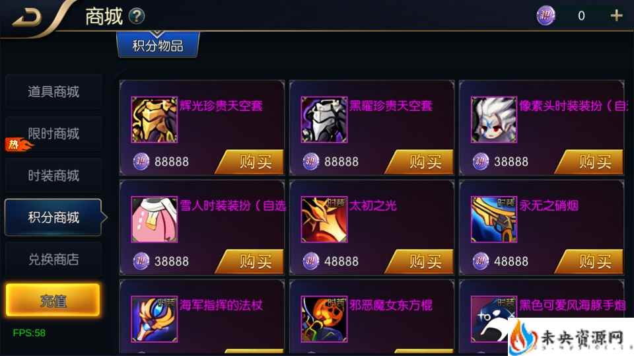
Task: Click the purple points currency icon
Action: [546, 15]
